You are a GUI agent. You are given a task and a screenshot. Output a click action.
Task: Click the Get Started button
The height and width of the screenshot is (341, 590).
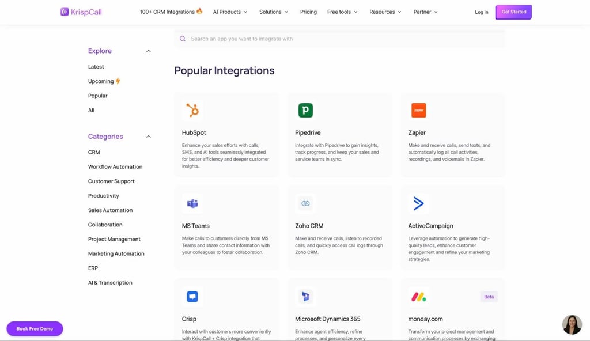point(513,12)
